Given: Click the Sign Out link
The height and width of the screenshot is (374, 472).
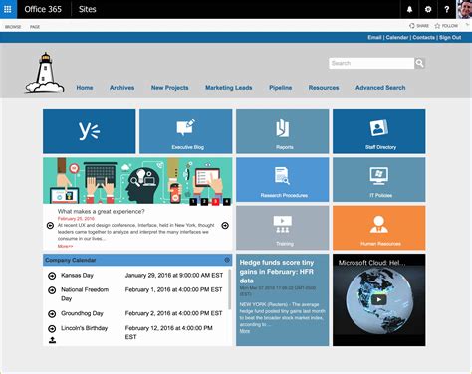Looking at the screenshot, I should pyautogui.click(x=450, y=37).
